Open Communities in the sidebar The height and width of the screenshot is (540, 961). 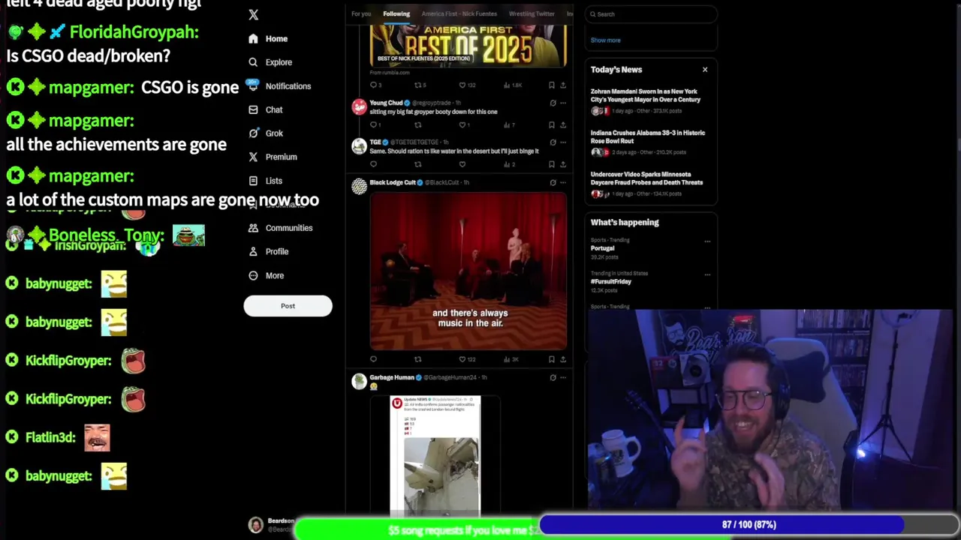[x=280, y=228]
